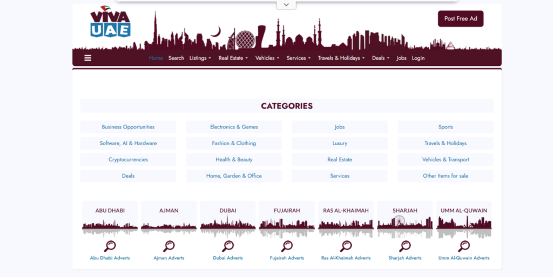This screenshot has height=277, width=553.
Task: Open Fashion & Clothing category
Action: (x=234, y=144)
